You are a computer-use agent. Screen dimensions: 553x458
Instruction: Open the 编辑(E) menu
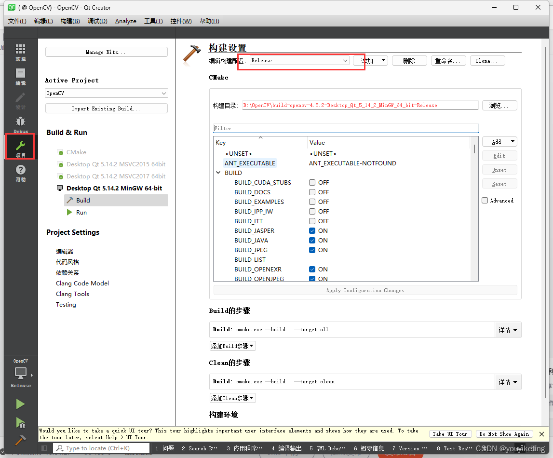[x=43, y=21]
